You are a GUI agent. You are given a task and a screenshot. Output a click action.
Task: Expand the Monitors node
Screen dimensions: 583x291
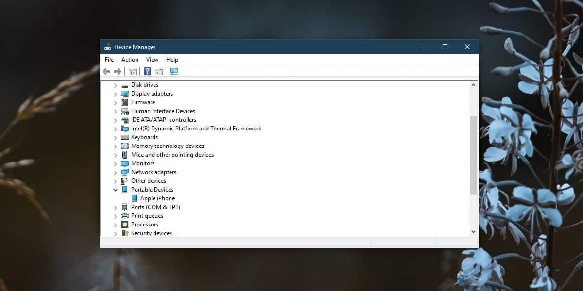click(x=115, y=163)
